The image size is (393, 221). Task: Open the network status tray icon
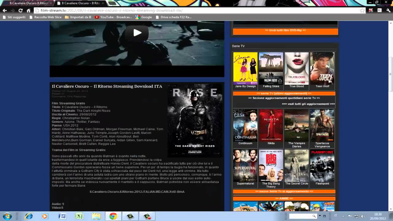(x=356, y=216)
